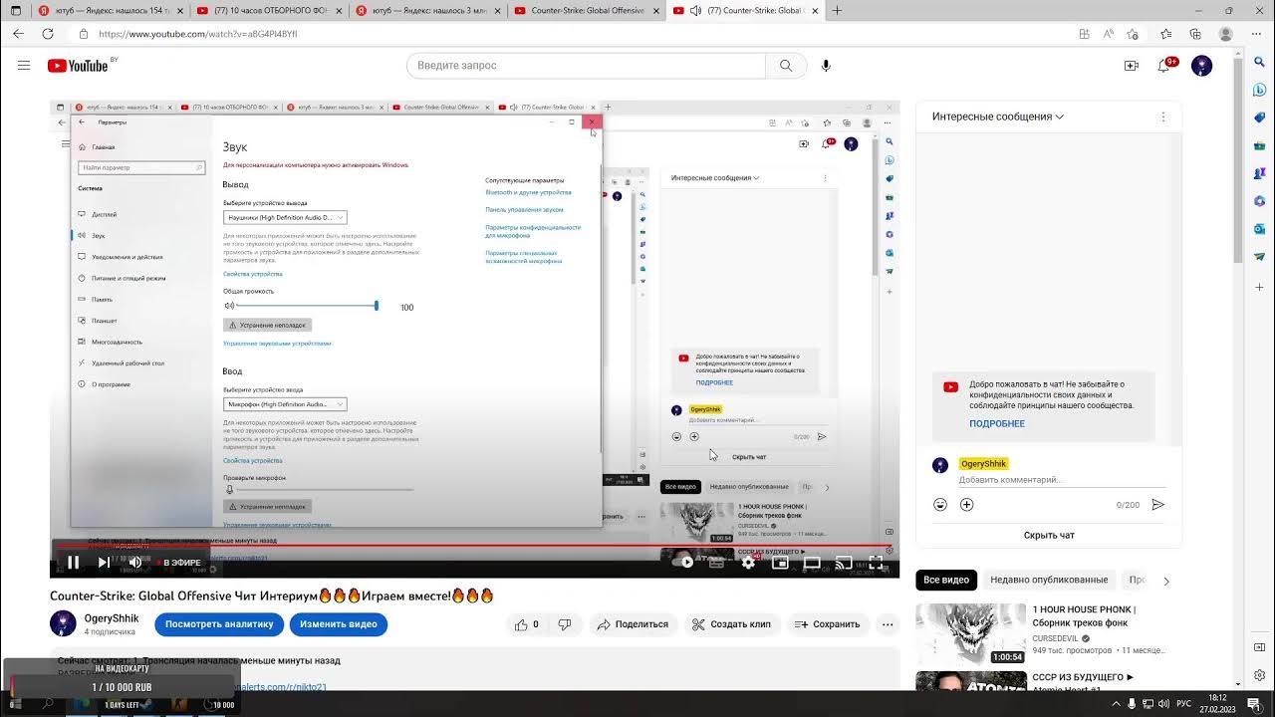Switch to miniplayer mode

[x=780, y=563]
